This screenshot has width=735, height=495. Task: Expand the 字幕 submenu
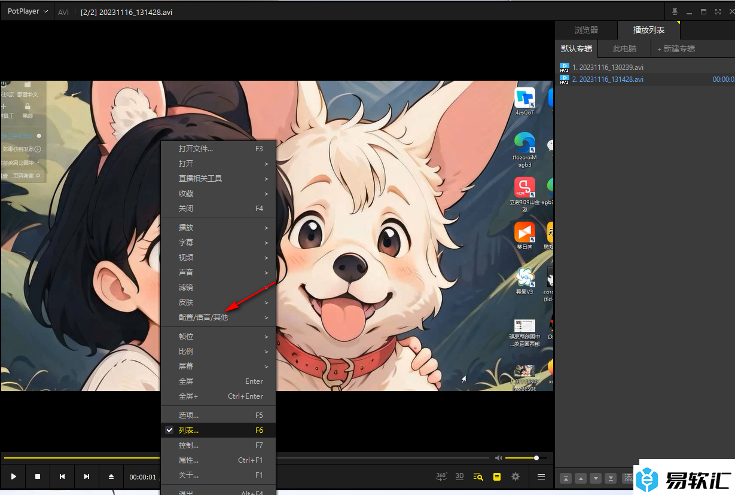(218, 242)
